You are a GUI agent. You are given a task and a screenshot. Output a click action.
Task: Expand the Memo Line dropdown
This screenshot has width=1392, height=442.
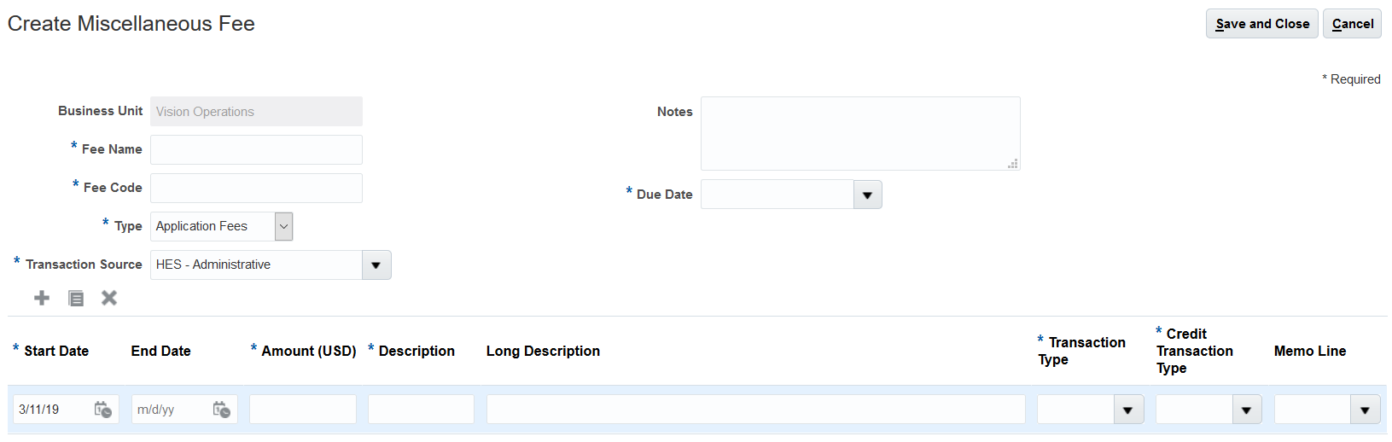click(x=1366, y=410)
